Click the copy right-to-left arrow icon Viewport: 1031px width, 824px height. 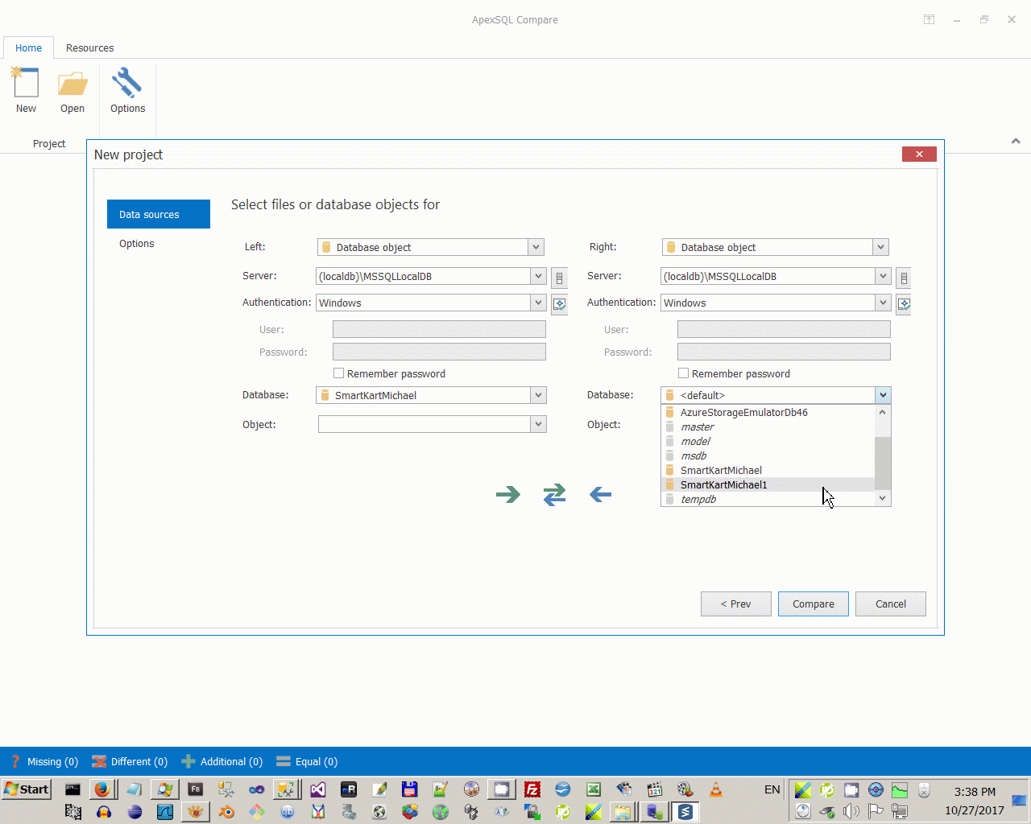[600, 494]
